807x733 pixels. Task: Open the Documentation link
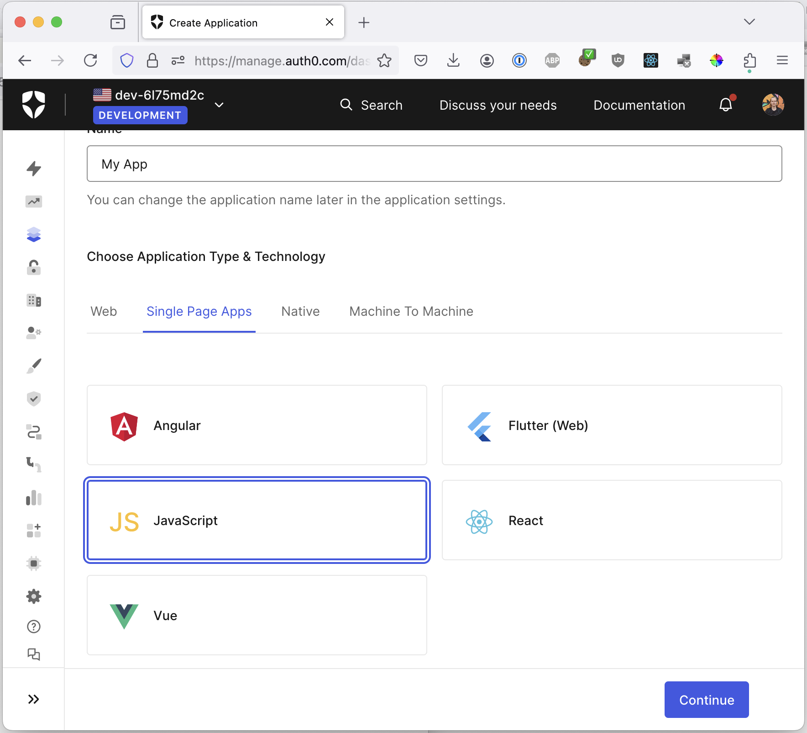[639, 105]
